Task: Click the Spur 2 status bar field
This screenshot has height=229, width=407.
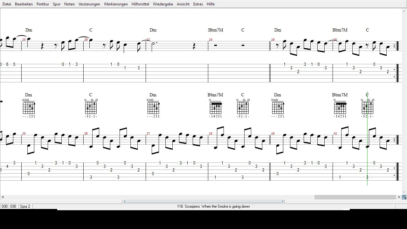Action: [25, 206]
